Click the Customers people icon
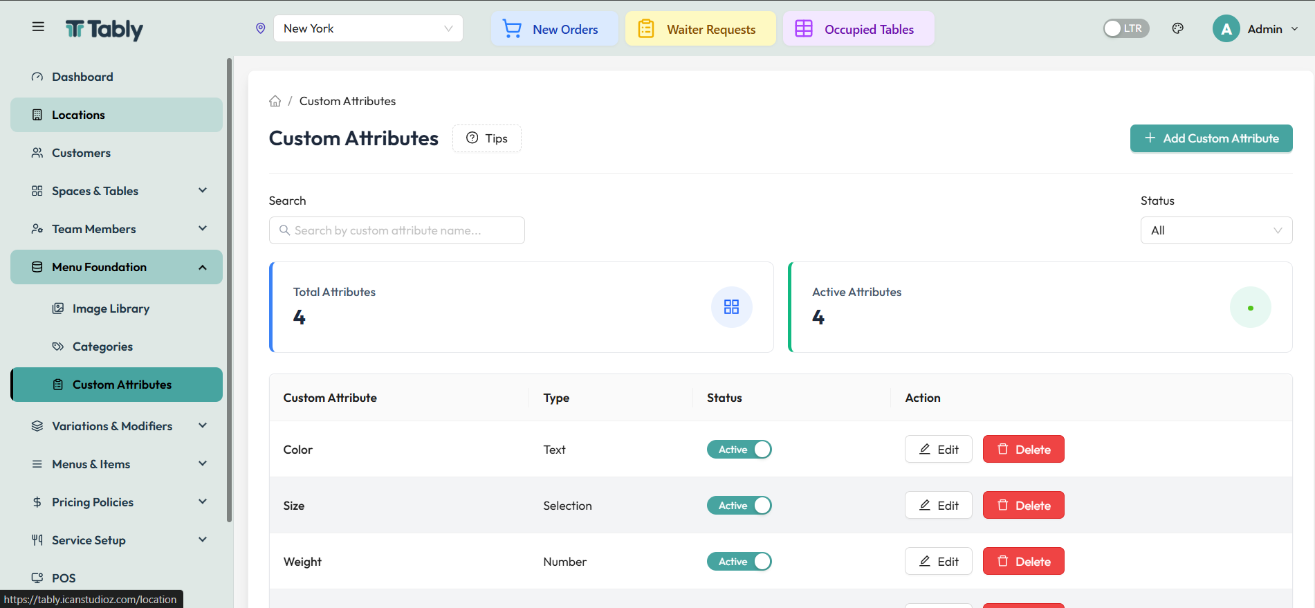 pos(37,153)
